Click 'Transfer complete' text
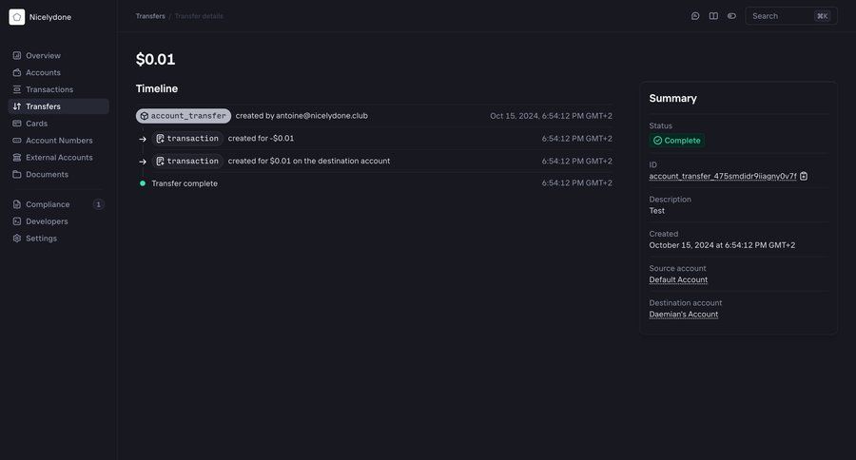The width and height of the screenshot is (856, 460). tap(185, 183)
